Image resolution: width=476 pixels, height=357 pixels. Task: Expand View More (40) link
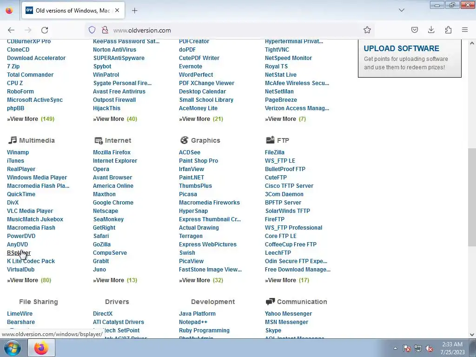point(115,119)
